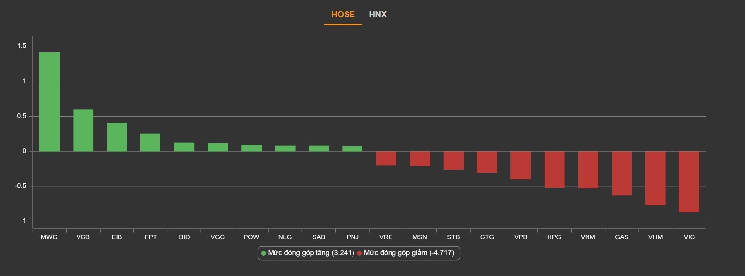Select the HOSE tab
Screen dimensions: 745x276
coord(343,15)
